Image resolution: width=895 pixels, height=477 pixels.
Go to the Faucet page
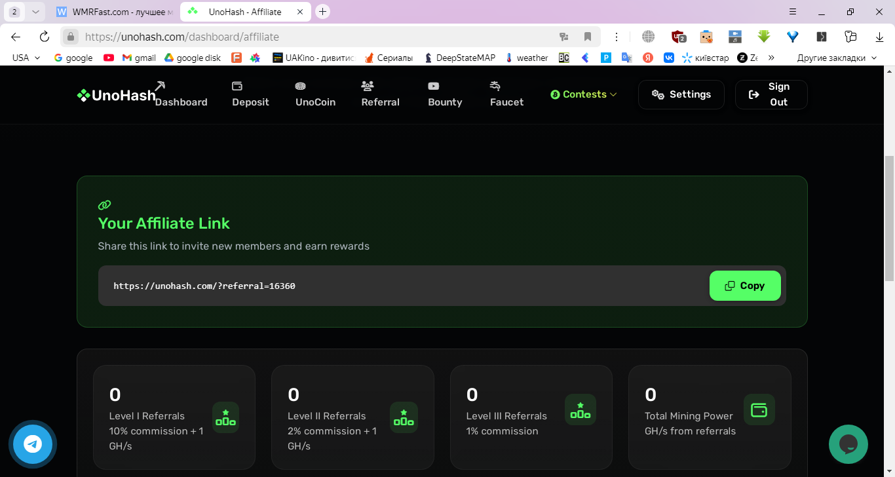506,94
